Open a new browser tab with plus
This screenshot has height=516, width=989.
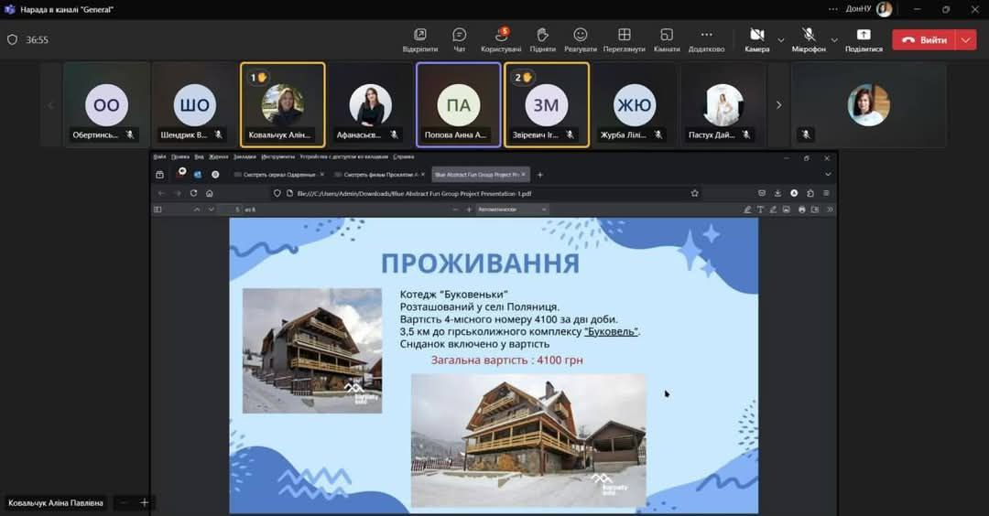coord(540,175)
